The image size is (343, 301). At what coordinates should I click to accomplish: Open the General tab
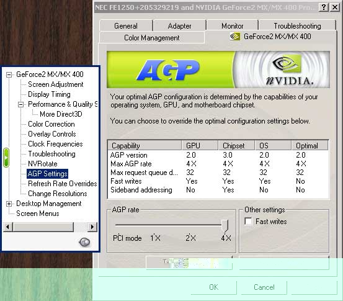click(126, 26)
